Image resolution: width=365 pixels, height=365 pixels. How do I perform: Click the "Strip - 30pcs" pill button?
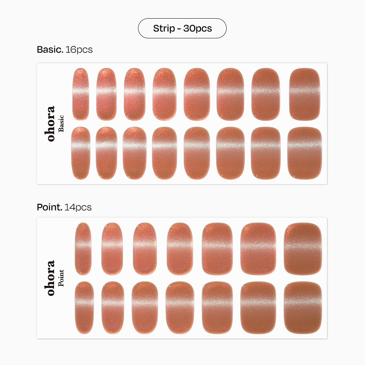click(182, 28)
